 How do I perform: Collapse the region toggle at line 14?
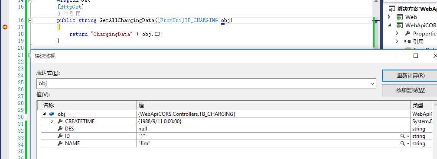click(x=30, y=1)
